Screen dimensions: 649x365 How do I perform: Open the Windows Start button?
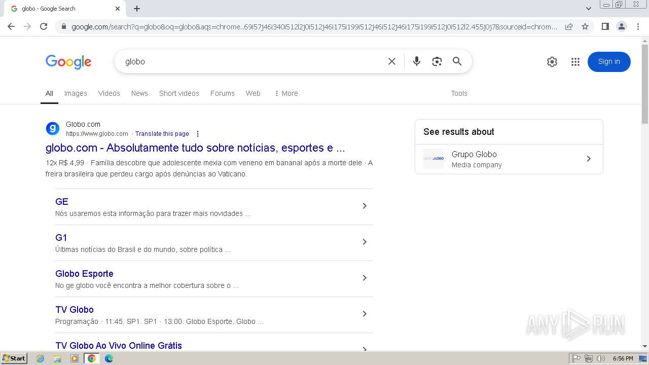pyautogui.click(x=14, y=358)
